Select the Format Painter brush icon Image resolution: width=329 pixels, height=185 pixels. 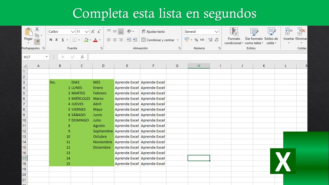[x=37, y=42]
